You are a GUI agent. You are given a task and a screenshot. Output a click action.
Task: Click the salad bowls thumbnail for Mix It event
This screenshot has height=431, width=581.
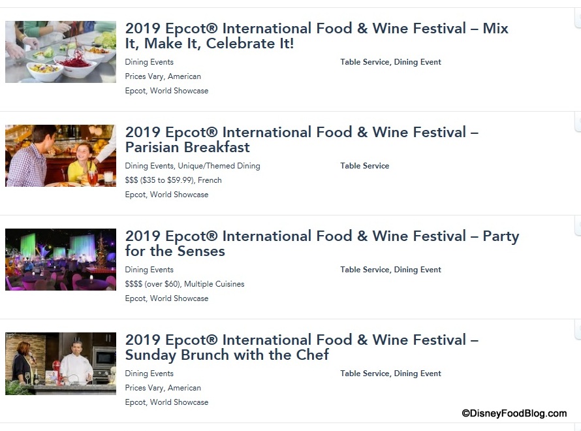(61, 52)
